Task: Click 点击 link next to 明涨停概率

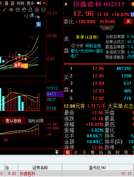Action: pyautogui.click(x=130, y=57)
